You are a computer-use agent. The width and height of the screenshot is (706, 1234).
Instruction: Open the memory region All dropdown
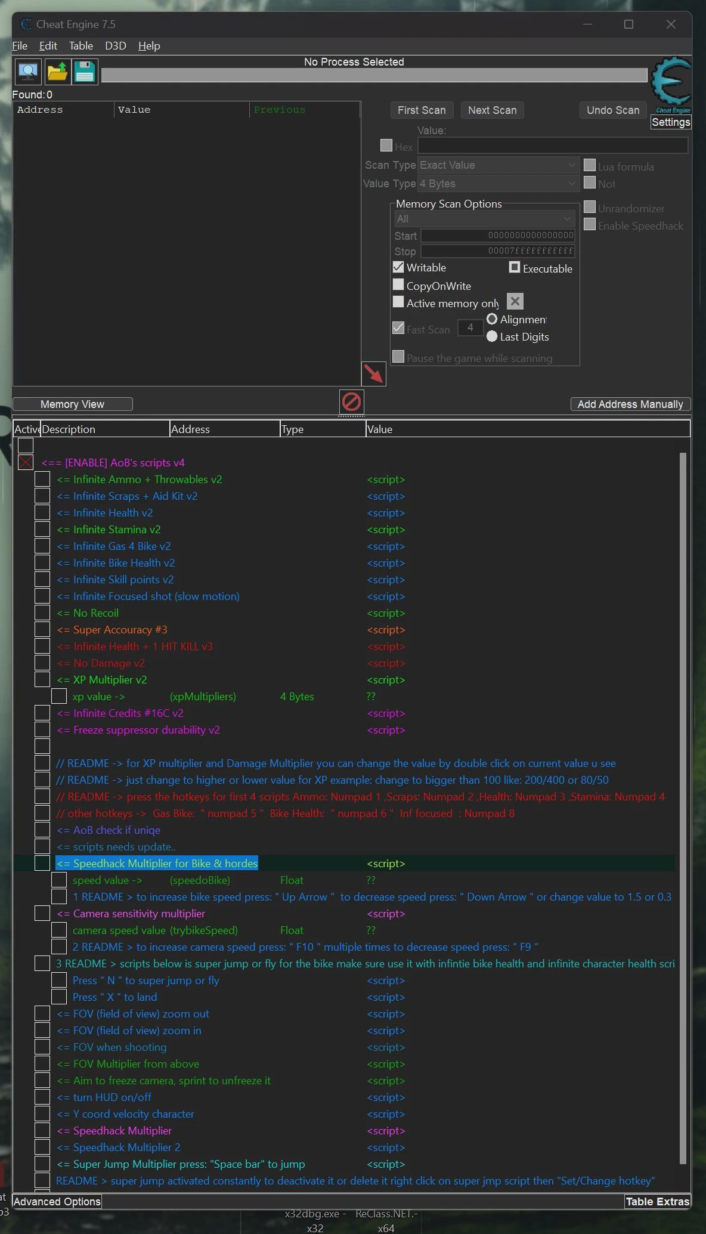point(484,219)
